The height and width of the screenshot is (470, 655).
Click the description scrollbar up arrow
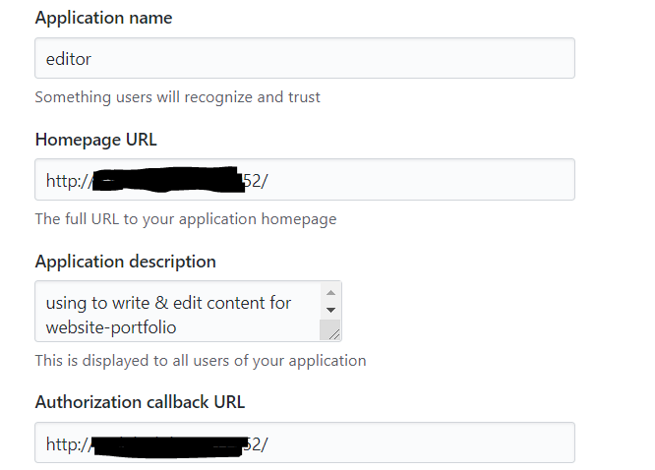tap(330, 292)
